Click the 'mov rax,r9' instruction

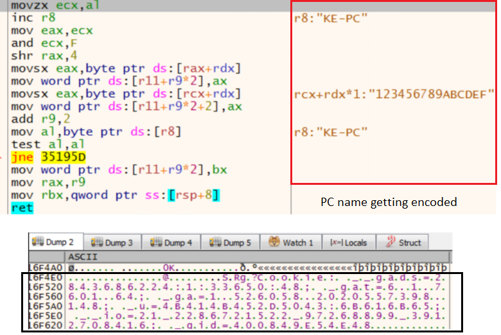pos(48,182)
